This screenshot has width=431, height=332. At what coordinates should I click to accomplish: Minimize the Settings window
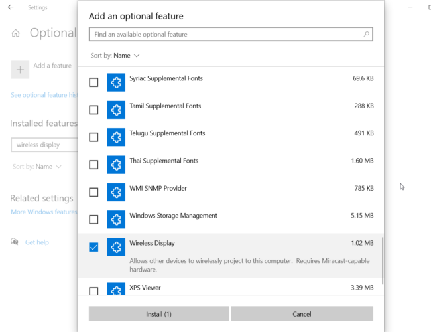tap(410, 7)
